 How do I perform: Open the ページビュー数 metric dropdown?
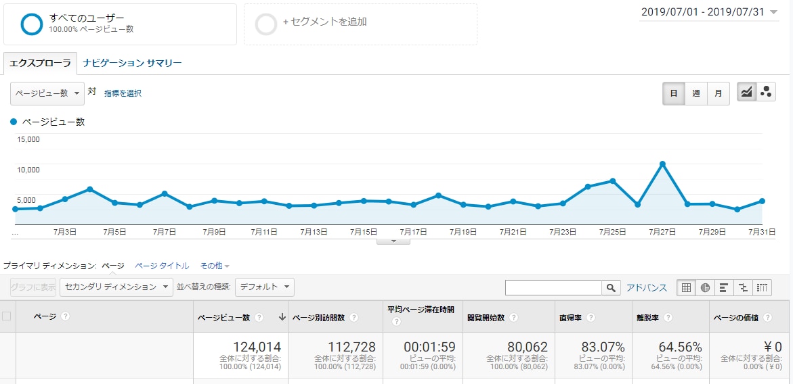[x=47, y=93]
